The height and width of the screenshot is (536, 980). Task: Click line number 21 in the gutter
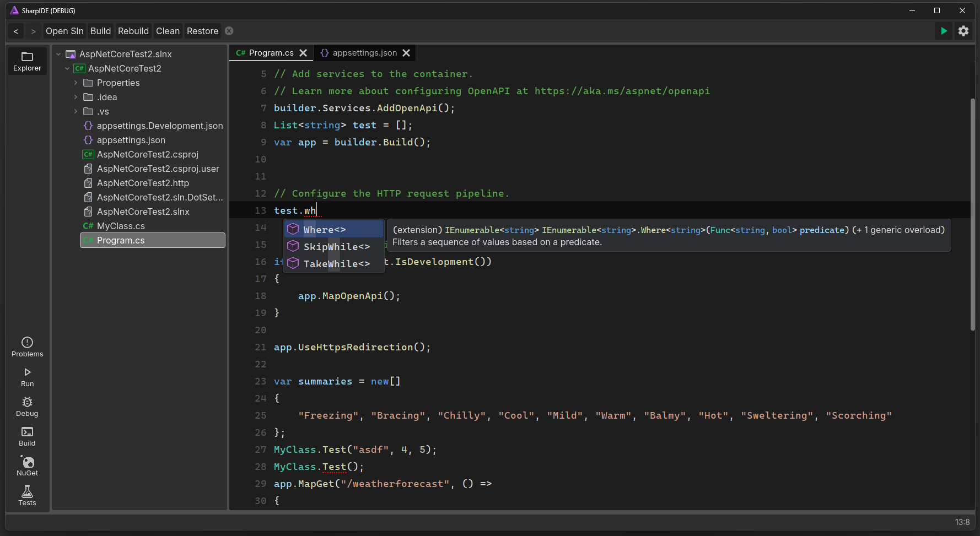[260, 347]
